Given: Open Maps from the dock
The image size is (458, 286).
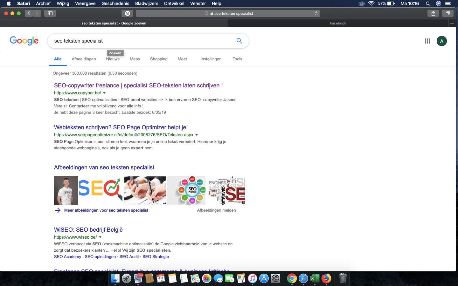Looking at the screenshot, I should pos(195,279).
